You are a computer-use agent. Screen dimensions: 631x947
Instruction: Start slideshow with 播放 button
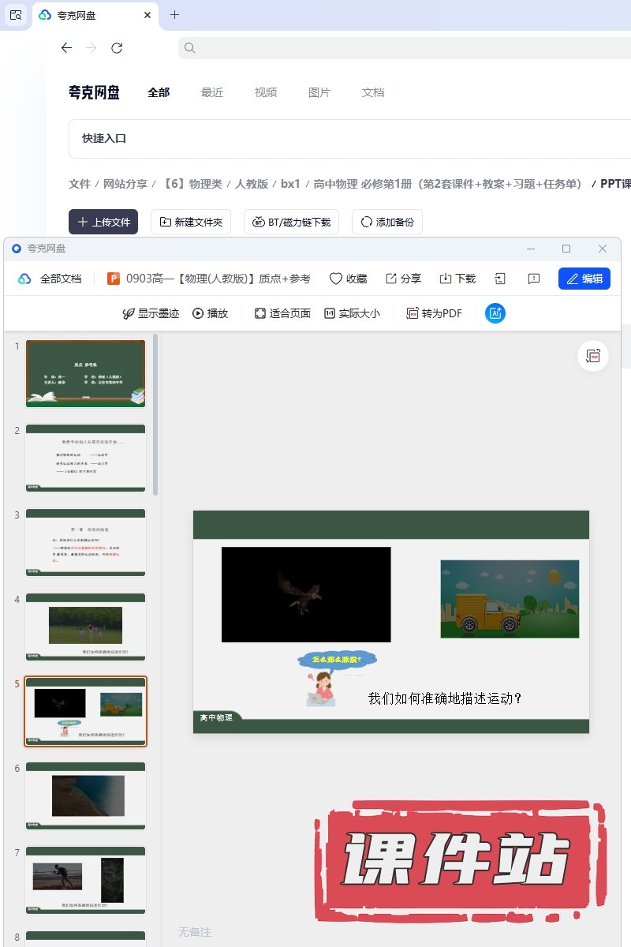click(210, 313)
